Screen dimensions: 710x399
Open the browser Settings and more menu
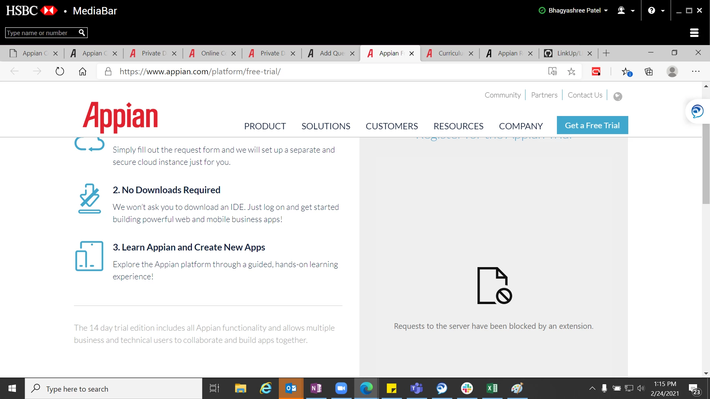click(696, 71)
